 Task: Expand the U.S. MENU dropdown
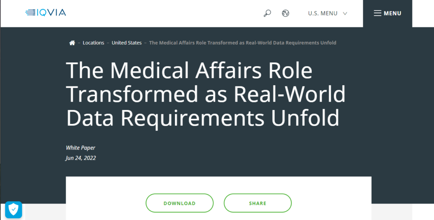coord(327,13)
